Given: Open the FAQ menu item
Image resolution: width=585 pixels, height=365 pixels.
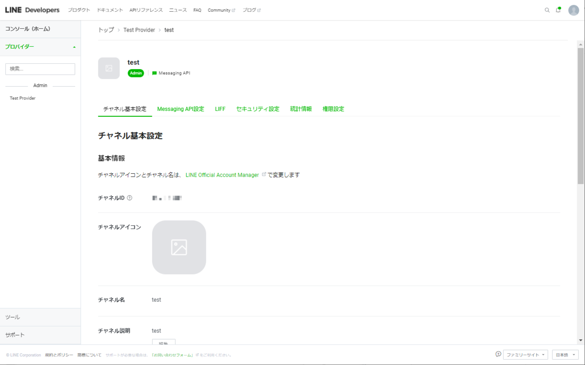Looking at the screenshot, I should (197, 10).
